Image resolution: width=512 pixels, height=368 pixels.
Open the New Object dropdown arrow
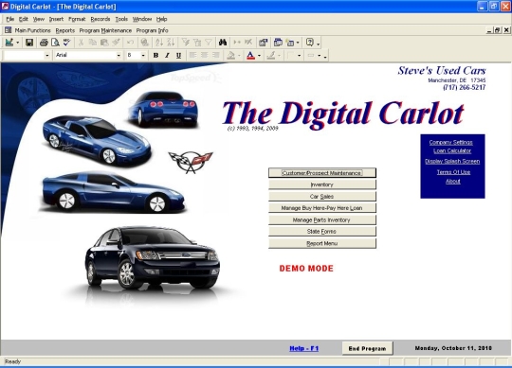click(298, 43)
